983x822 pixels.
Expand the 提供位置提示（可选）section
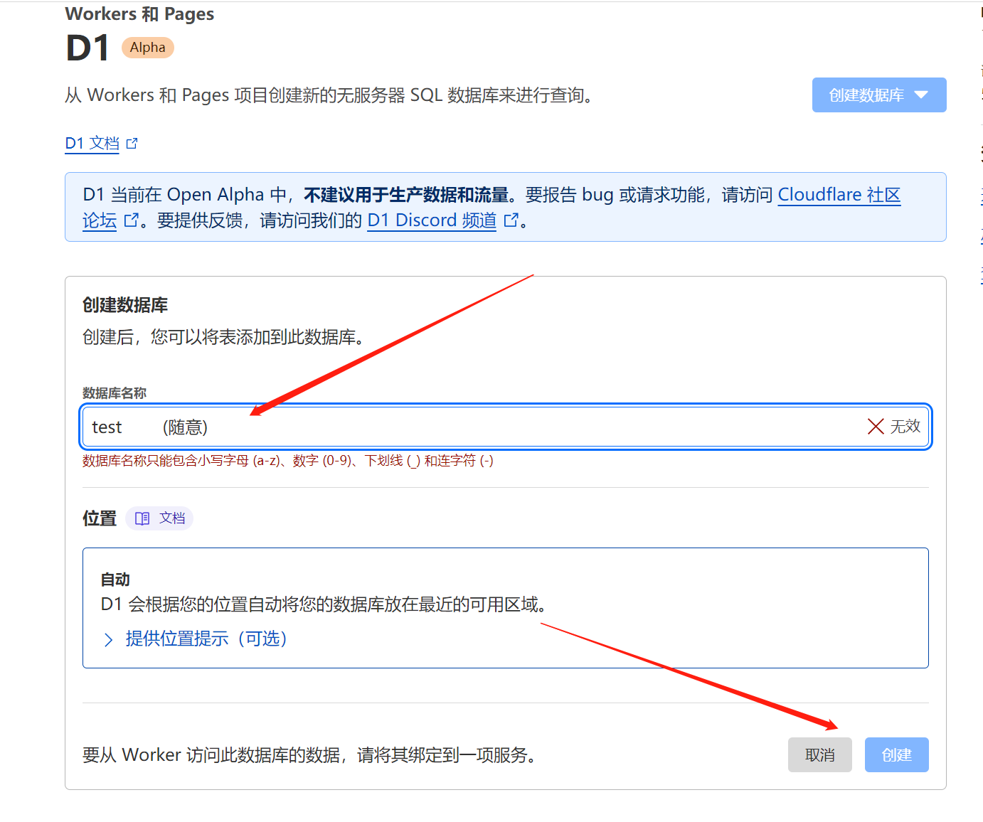pos(205,639)
